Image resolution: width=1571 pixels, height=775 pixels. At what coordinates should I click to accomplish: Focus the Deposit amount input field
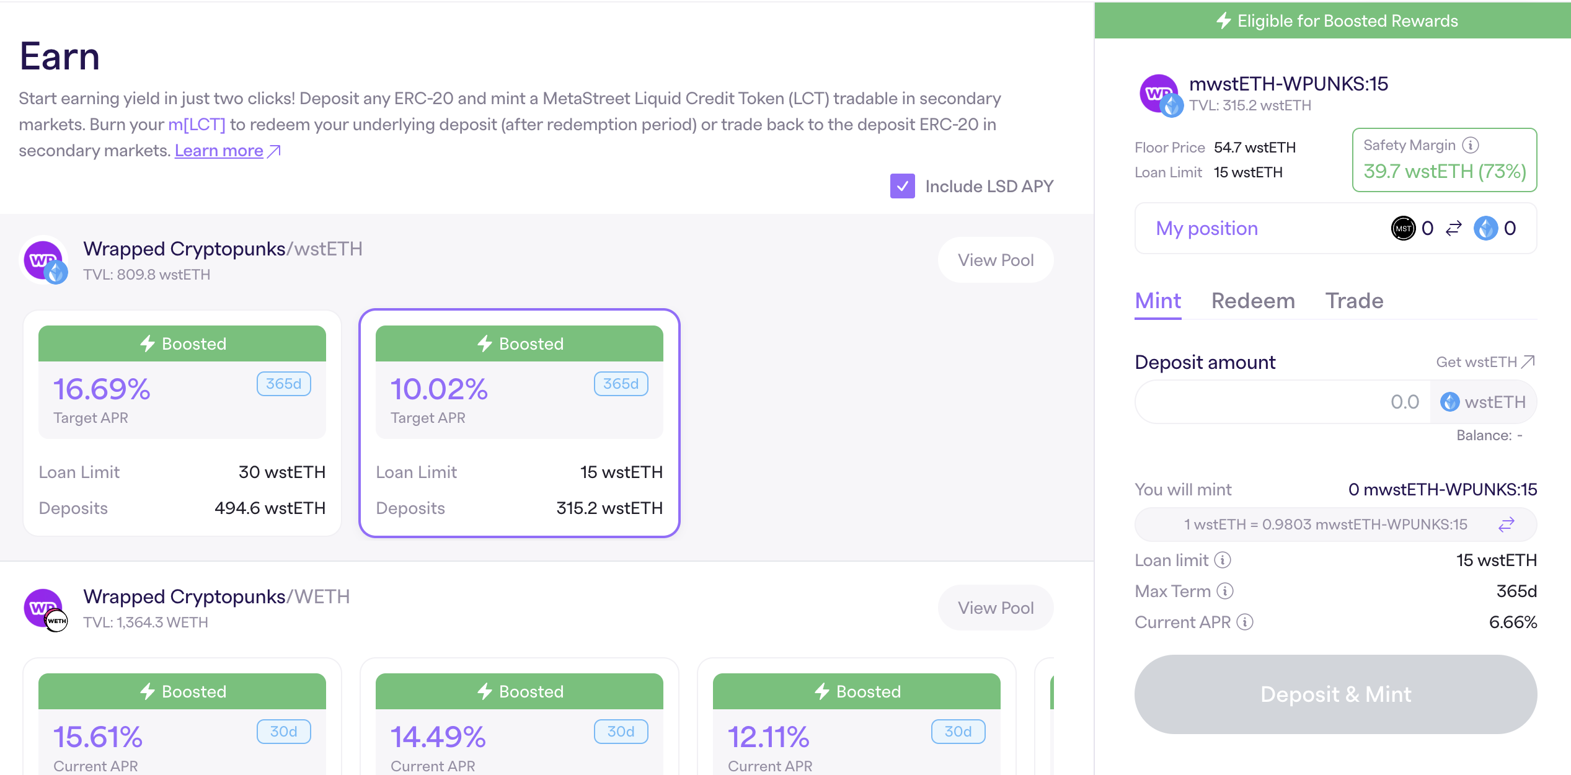coord(1282,402)
